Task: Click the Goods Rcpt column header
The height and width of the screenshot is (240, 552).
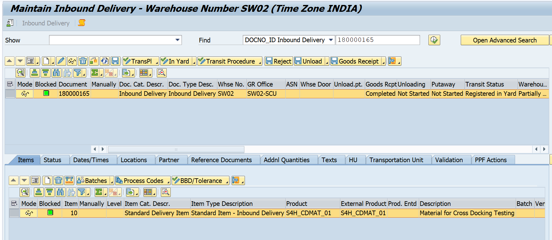Action: (381, 84)
